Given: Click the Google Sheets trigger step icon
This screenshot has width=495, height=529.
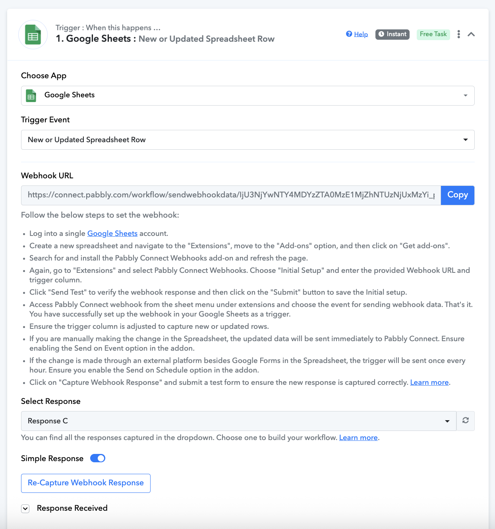Looking at the screenshot, I should (33, 35).
